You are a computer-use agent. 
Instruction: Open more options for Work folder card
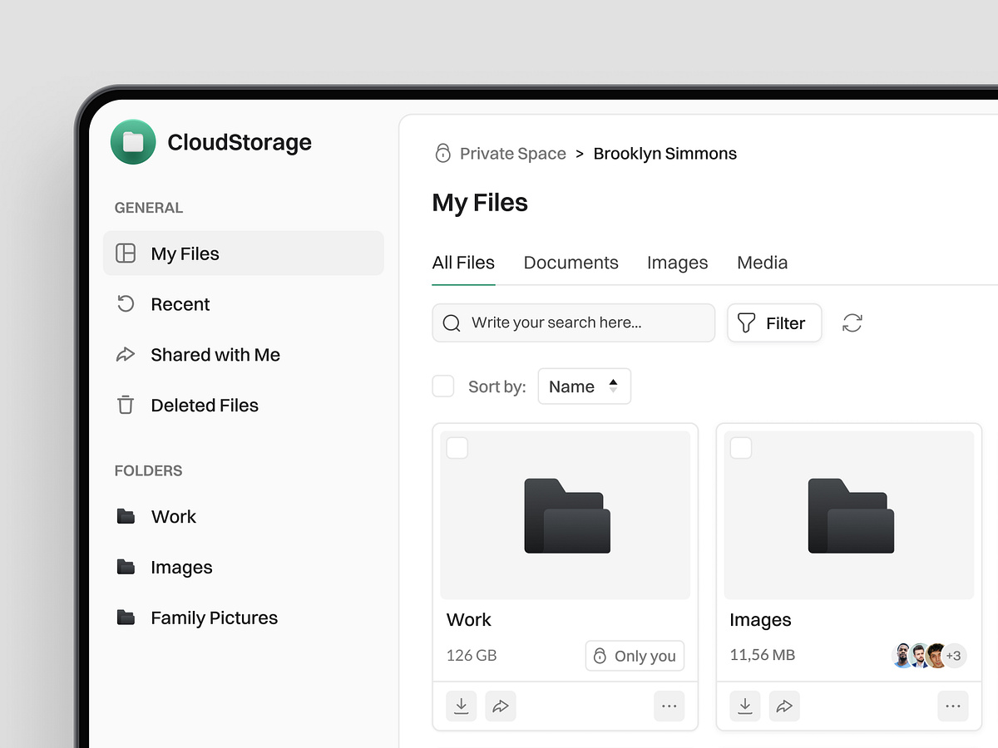pyautogui.click(x=669, y=706)
